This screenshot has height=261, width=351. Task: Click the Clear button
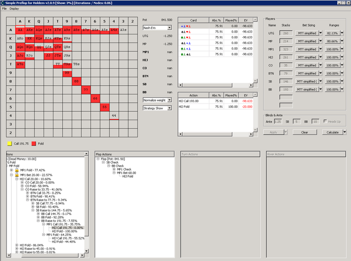(x=304, y=132)
